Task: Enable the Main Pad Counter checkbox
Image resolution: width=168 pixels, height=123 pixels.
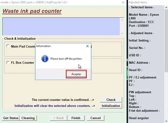Action: [8, 46]
